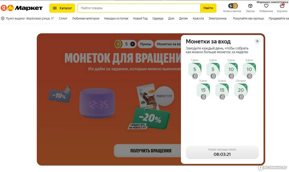
Task: Open Избранное heart icon
Action: tap(266, 6)
